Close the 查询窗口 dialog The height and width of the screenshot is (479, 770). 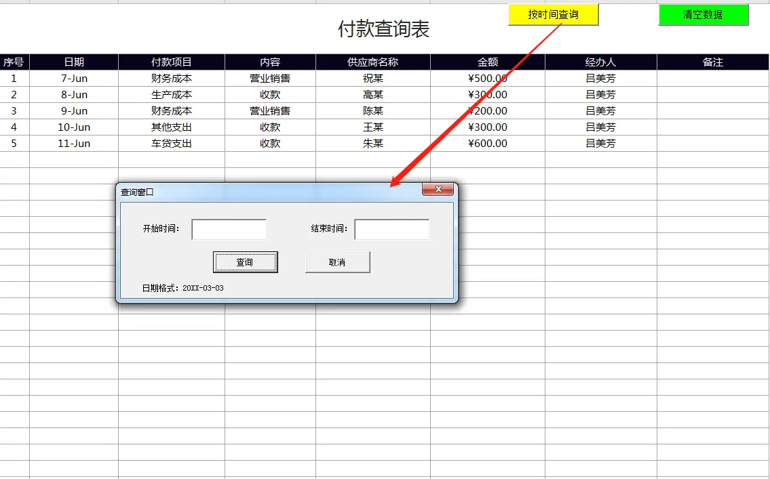(438, 190)
